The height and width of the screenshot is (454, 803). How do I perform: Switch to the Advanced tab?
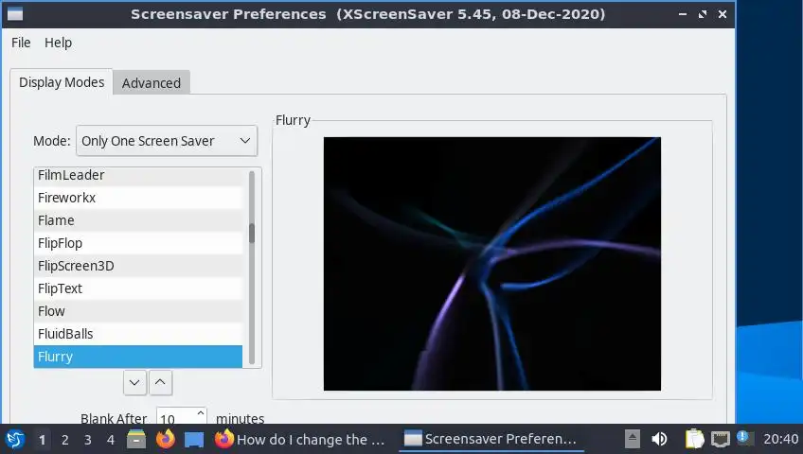point(152,83)
